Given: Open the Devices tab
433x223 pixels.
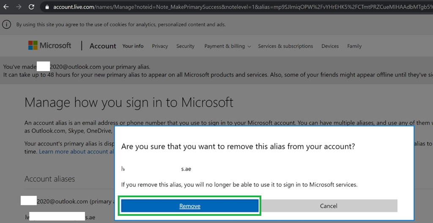Looking at the screenshot, I should click(330, 46).
